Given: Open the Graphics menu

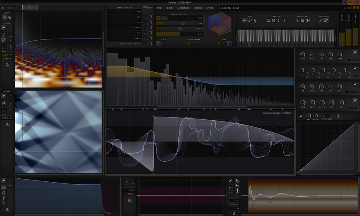Looking at the screenshot, I should [183, 8].
